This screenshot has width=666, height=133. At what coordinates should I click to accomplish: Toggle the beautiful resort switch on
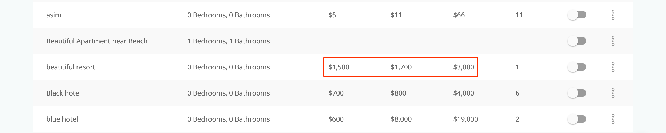point(577,67)
